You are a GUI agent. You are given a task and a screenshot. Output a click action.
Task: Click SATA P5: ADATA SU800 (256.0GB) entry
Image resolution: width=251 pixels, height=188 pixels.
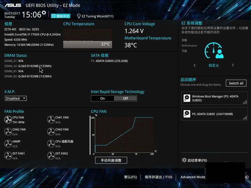click(109, 61)
